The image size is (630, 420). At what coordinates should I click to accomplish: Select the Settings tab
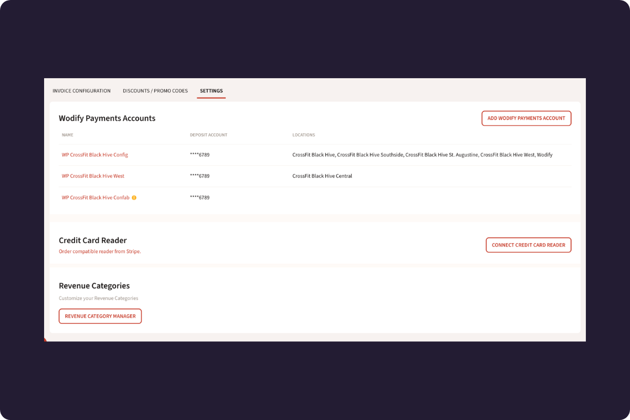211,91
